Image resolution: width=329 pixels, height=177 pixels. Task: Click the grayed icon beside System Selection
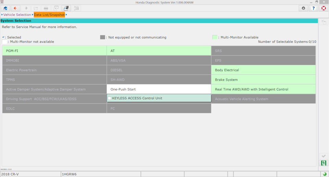324,22
